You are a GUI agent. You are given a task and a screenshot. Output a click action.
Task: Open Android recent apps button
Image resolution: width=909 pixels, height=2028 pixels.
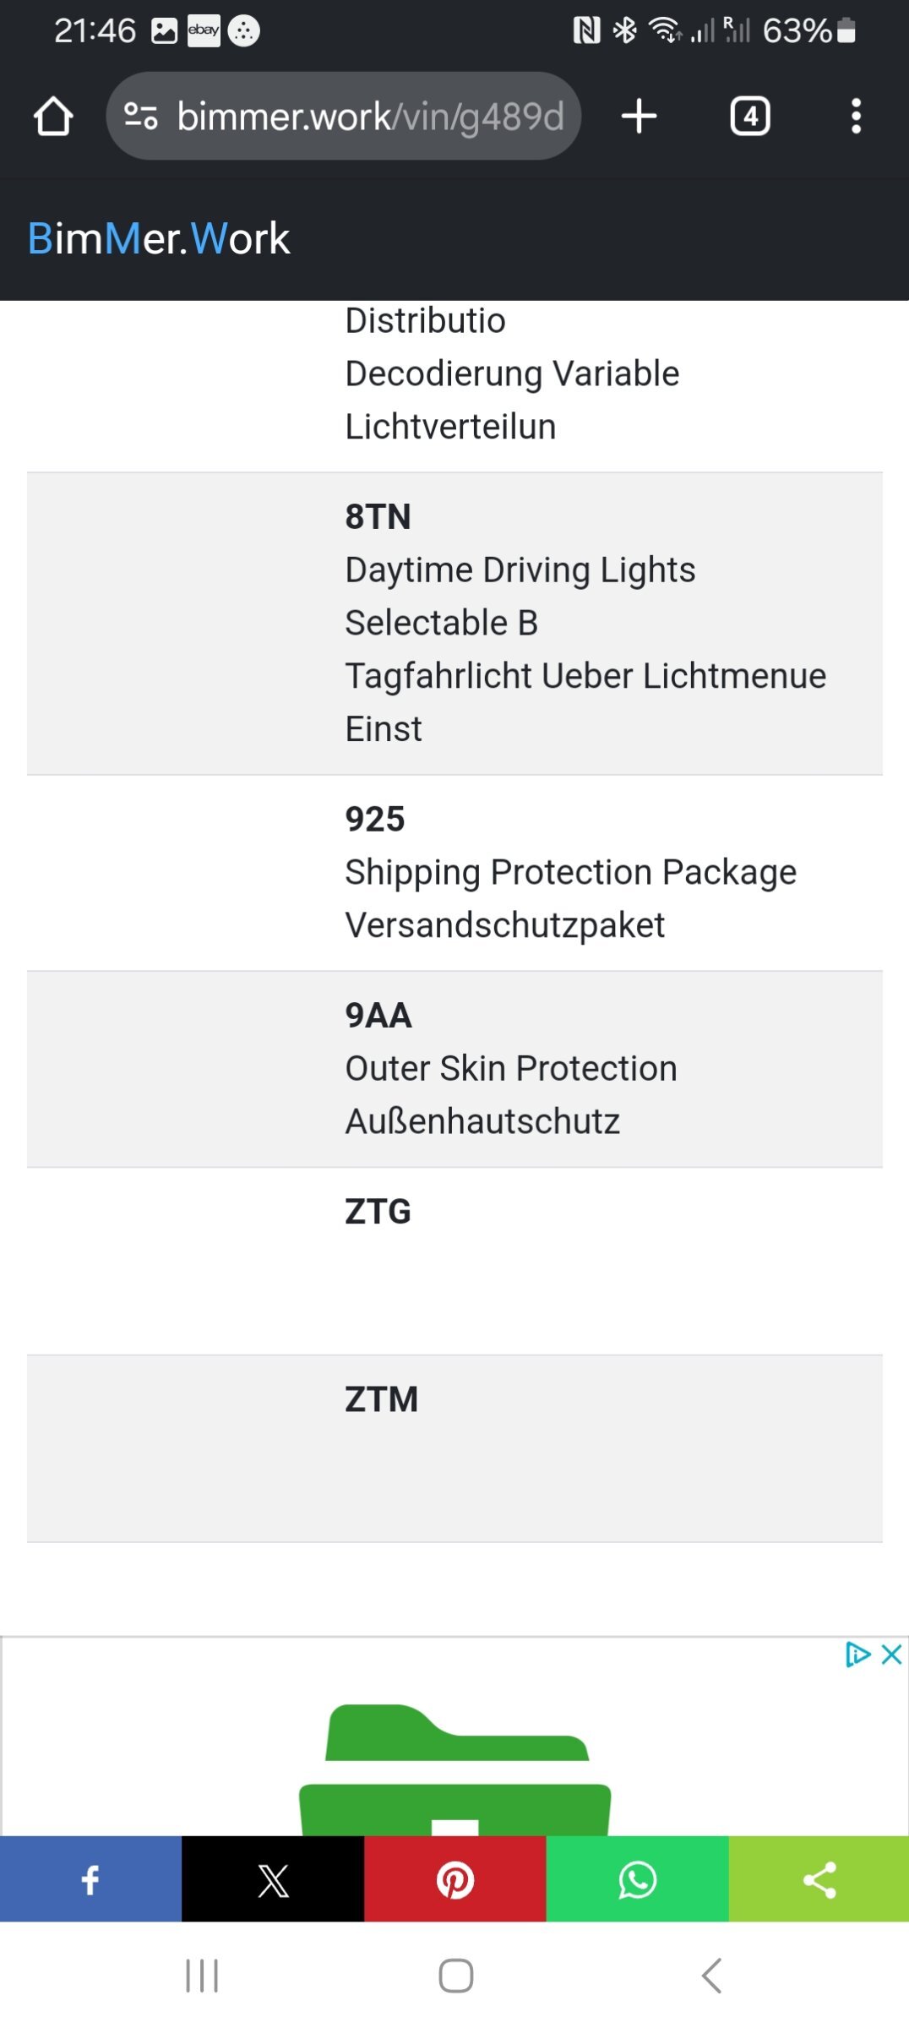click(202, 1976)
